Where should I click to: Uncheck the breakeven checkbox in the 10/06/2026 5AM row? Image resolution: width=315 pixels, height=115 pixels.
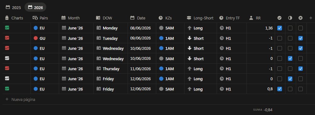[290, 59]
